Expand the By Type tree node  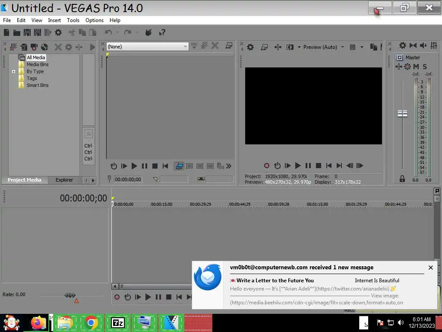pos(13,71)
